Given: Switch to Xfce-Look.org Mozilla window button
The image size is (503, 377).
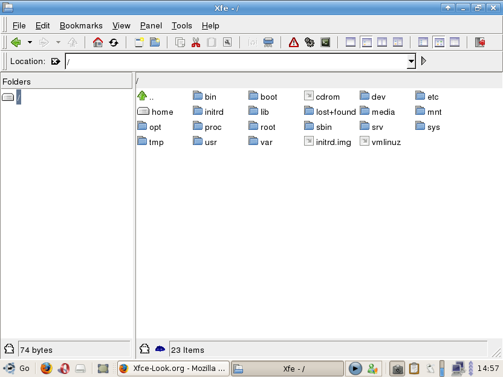Looking at the screenshot, I should (x=174, y=369).
